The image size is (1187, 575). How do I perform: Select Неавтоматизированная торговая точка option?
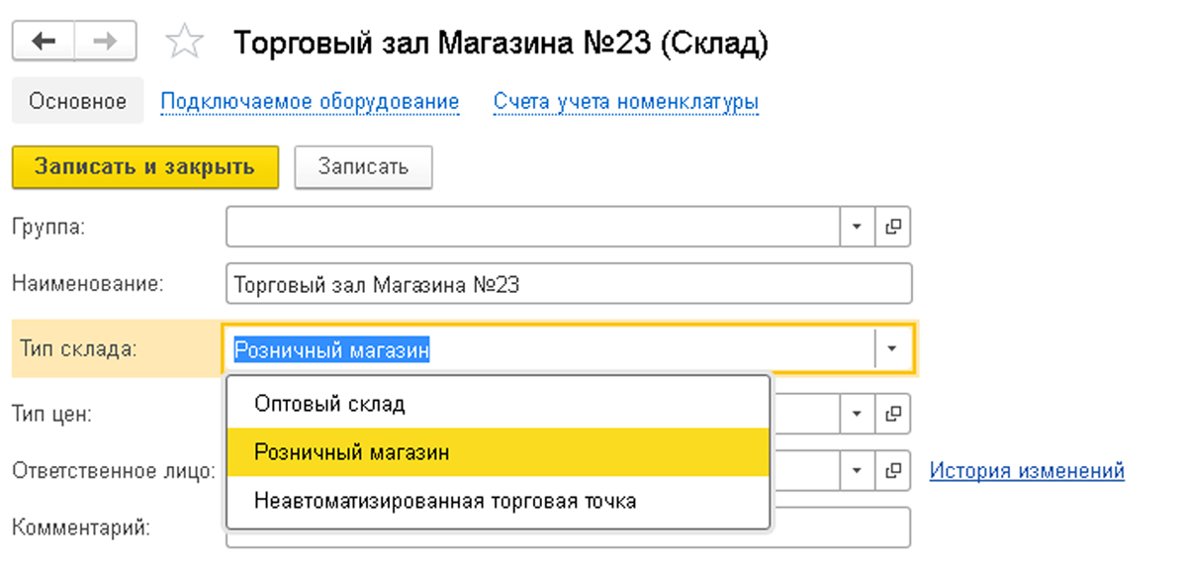coord(445,501)
